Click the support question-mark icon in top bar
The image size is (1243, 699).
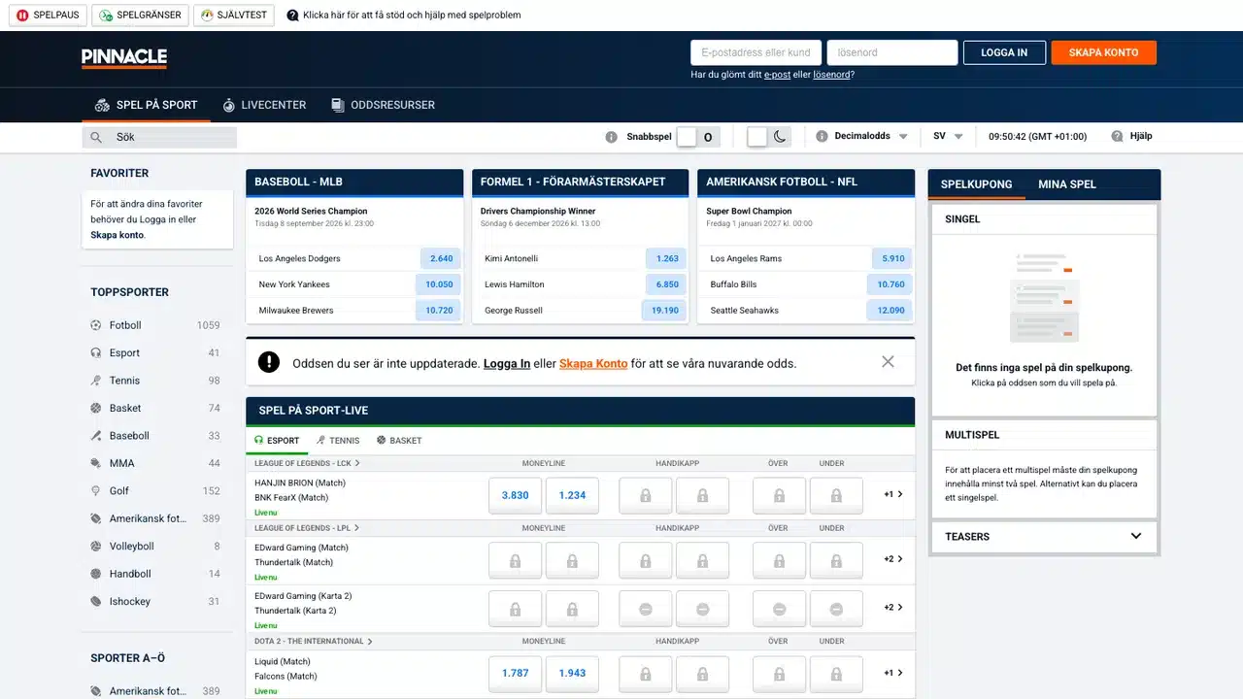point(292,16)
